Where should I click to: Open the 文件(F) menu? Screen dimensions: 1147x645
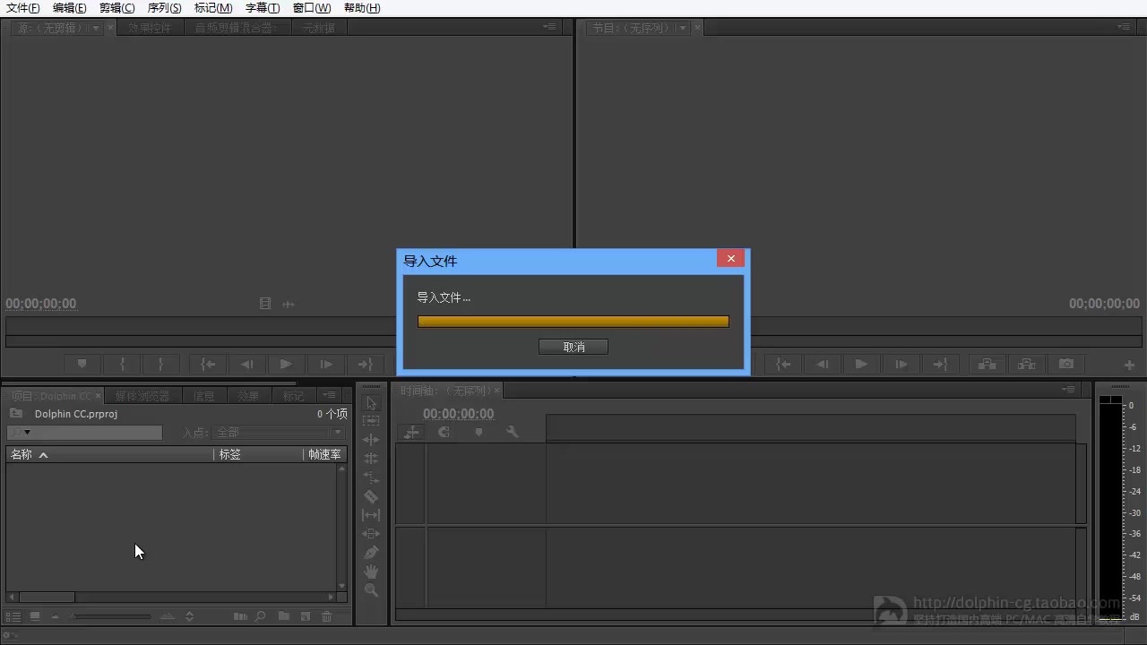[x=22, y=8]
